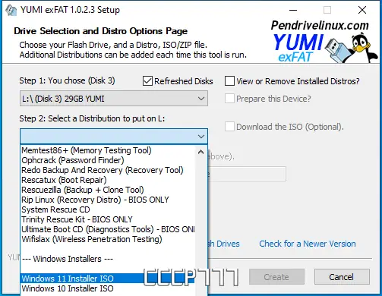
Task: Select Ultimate Boot CD (Diagnostics Tools)
Action: click(x=109, y=229)
